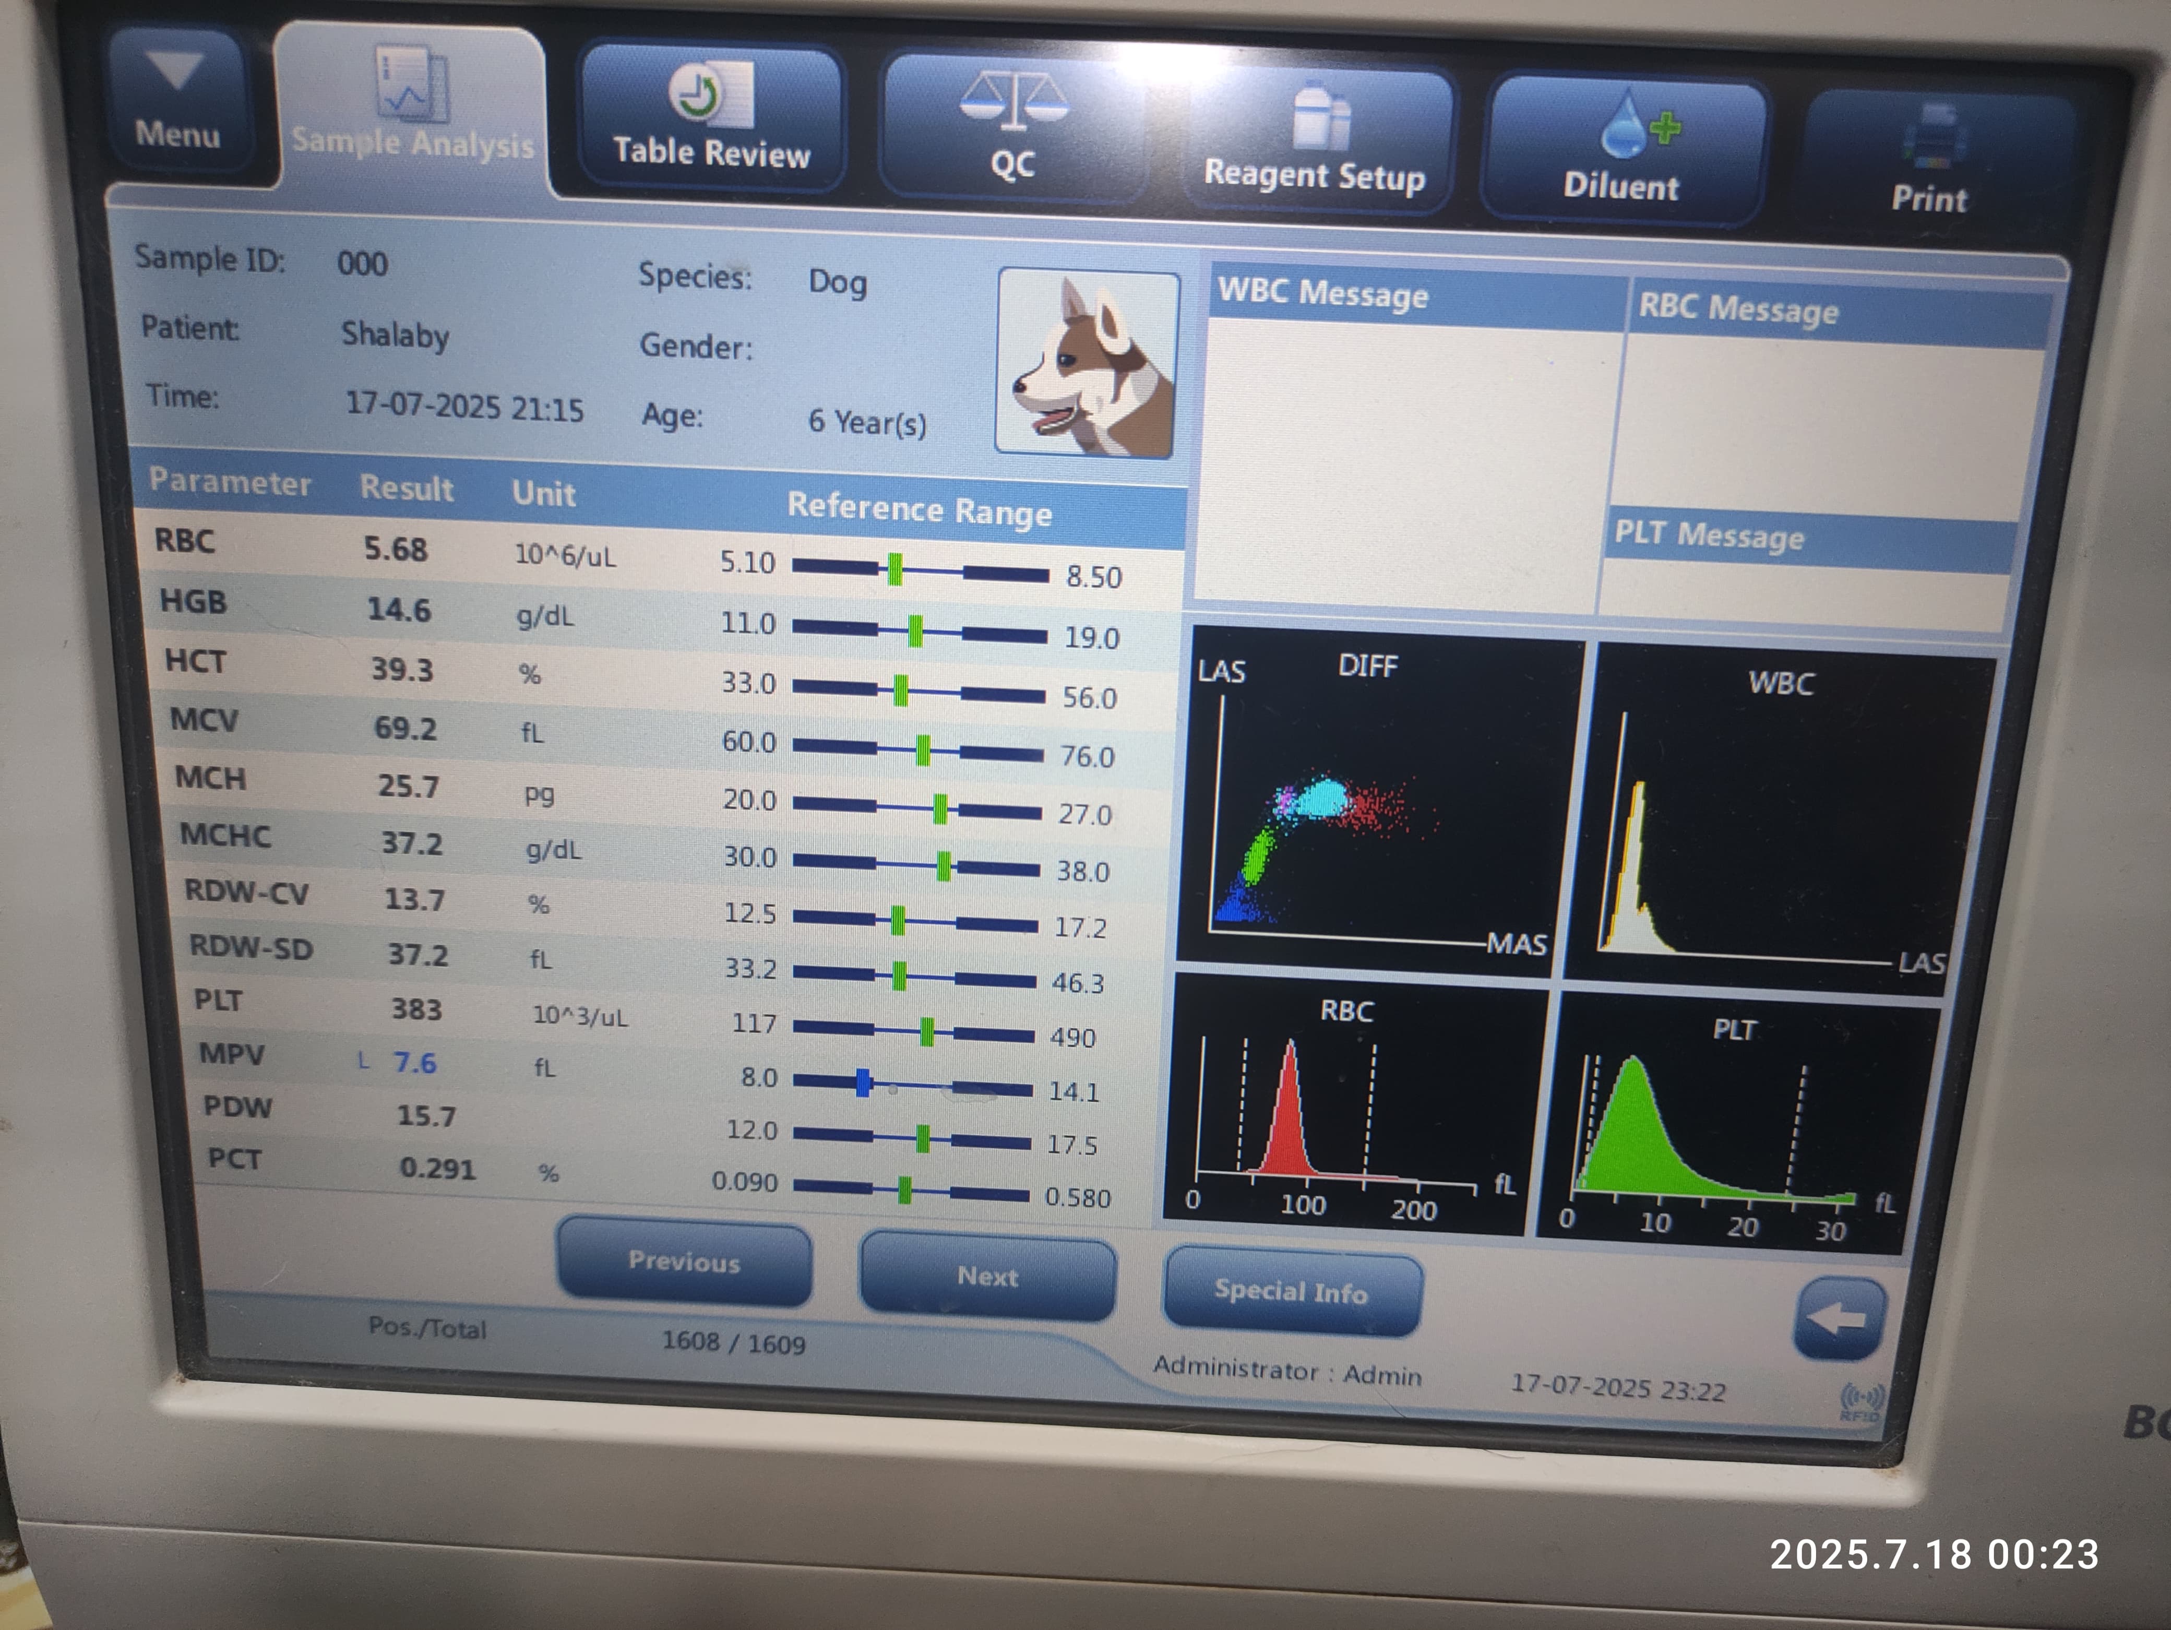The image size is (2171, 1630).
Task: Go to Previous sample record
Action: pyautogui.click(x=684, y=1262)
